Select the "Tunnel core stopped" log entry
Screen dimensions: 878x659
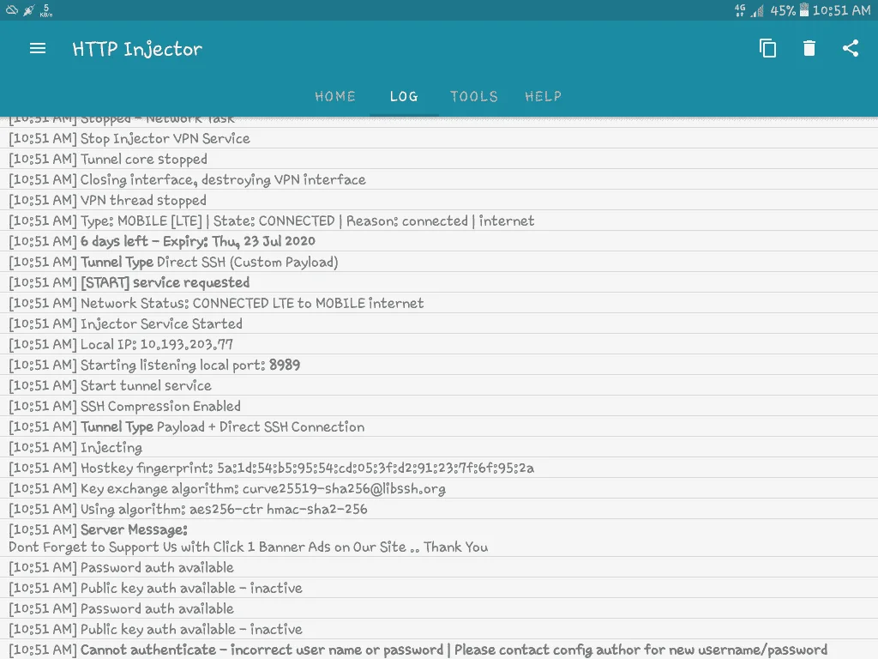coord(439,159)
